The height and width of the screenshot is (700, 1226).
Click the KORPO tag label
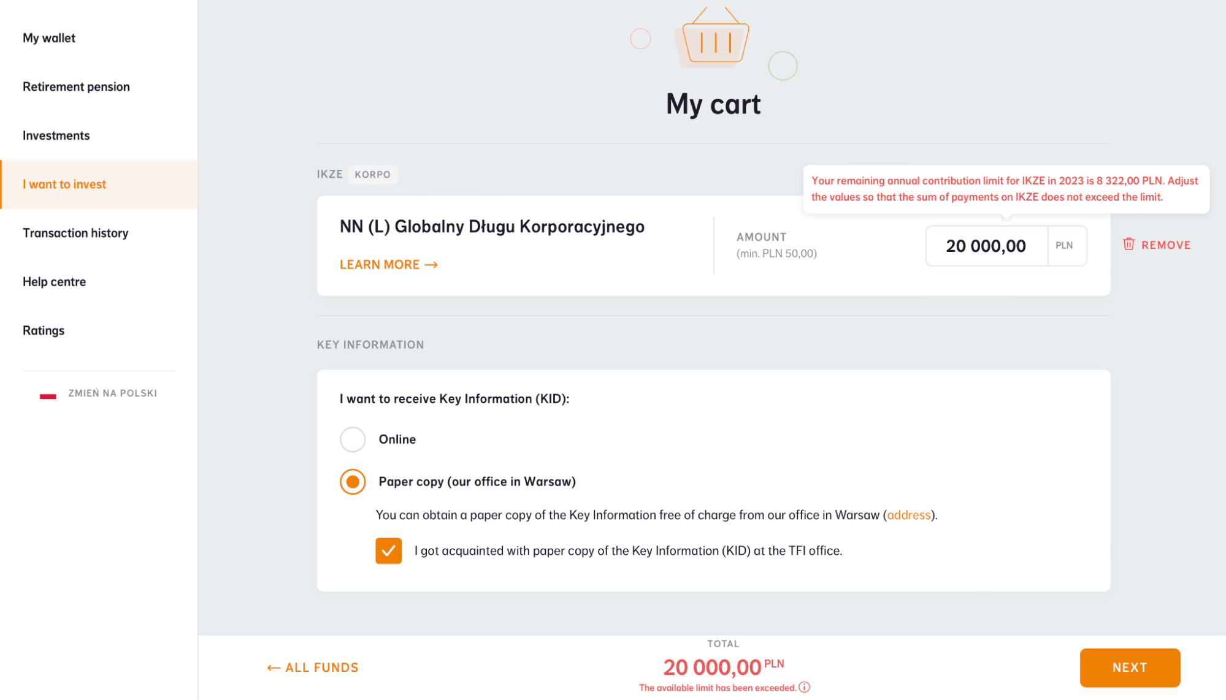372,175
